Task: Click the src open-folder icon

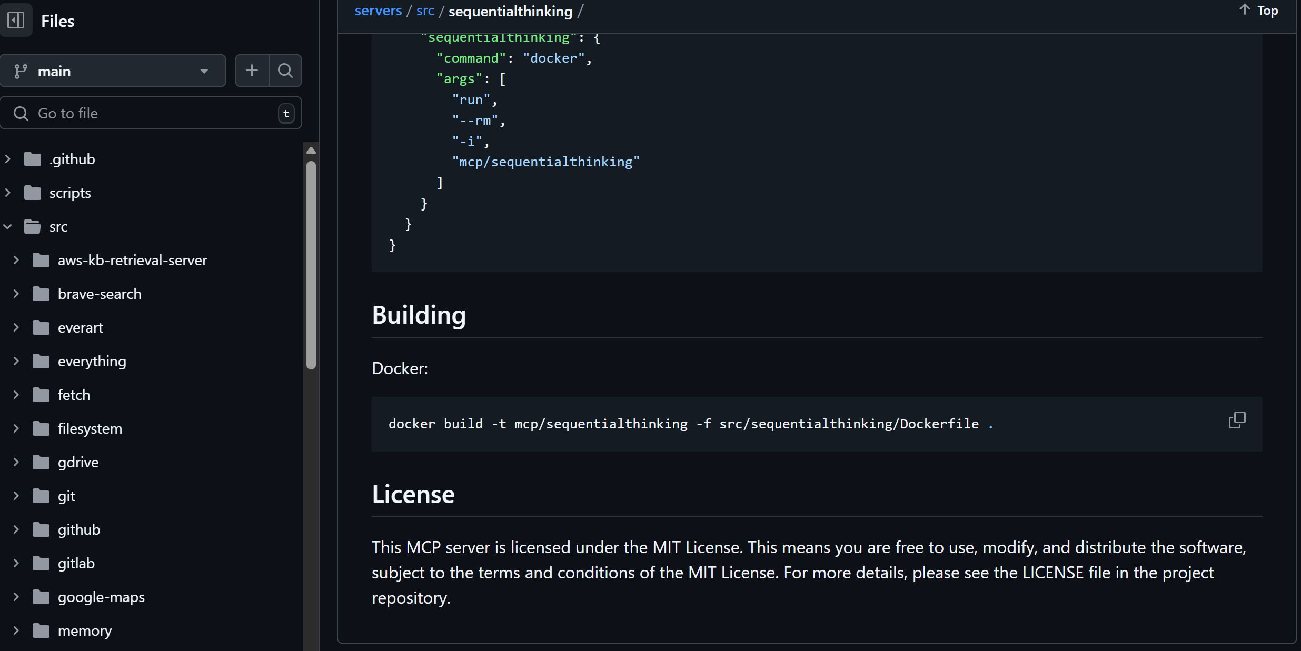Action: click(33, 226)
